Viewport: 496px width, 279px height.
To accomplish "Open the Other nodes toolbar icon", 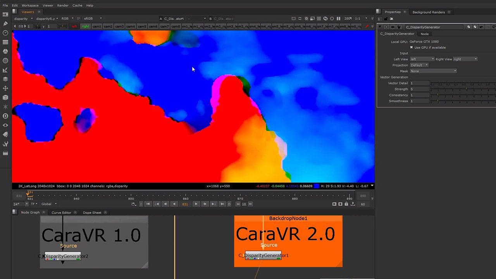I will click(x=5, y=153).
